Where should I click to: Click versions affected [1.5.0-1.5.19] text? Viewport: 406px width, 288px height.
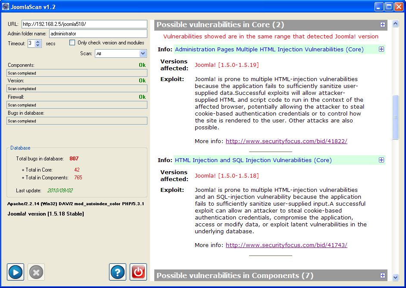coord(227,65)
